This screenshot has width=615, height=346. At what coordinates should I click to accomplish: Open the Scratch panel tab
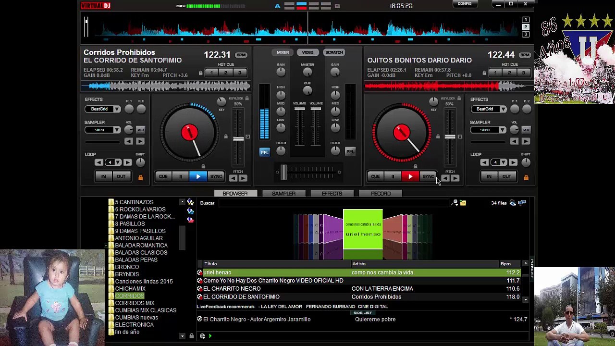point(334,52)
